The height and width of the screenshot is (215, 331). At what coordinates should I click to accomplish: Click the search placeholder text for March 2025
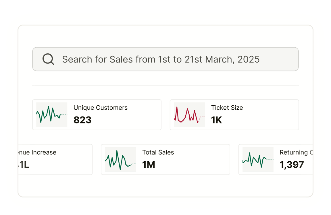(161, 59)
